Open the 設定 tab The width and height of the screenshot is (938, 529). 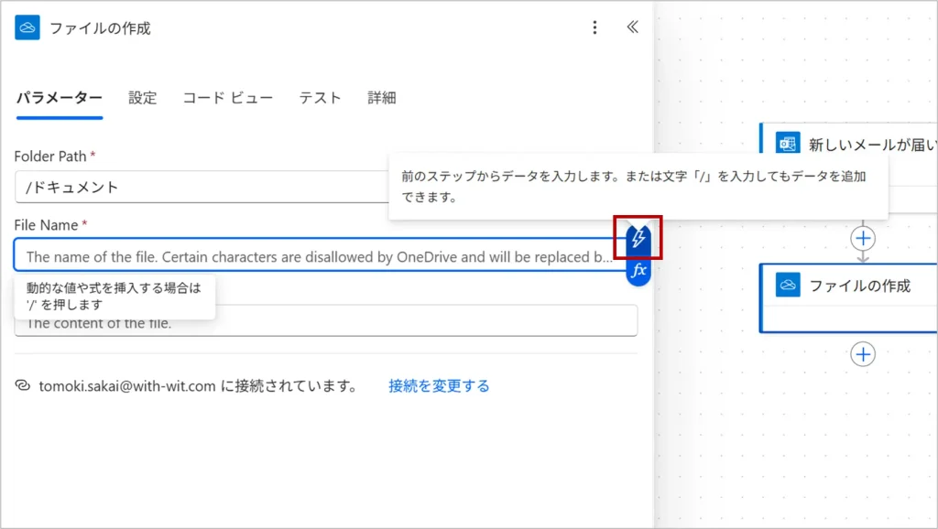click(142, 98)
